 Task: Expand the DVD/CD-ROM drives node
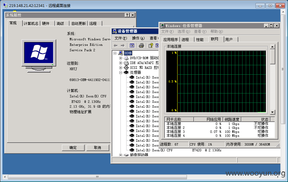[x=120, y=58]
